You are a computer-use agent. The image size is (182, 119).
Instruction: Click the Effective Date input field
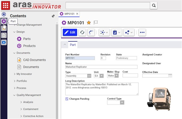pyautogui.click(x=155, y=76)
